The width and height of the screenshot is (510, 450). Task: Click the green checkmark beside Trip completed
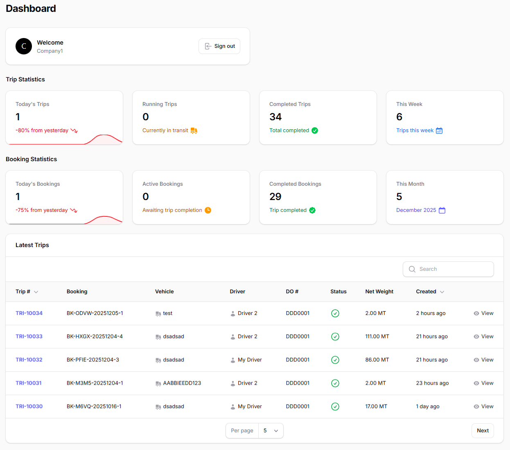[x=312, y=210]
